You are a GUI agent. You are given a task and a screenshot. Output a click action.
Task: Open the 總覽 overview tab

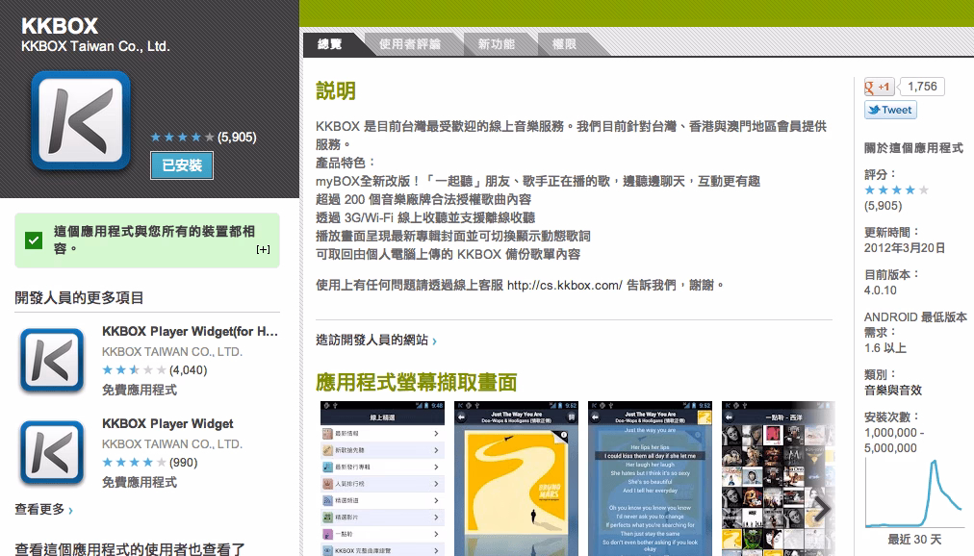point(330,44)
